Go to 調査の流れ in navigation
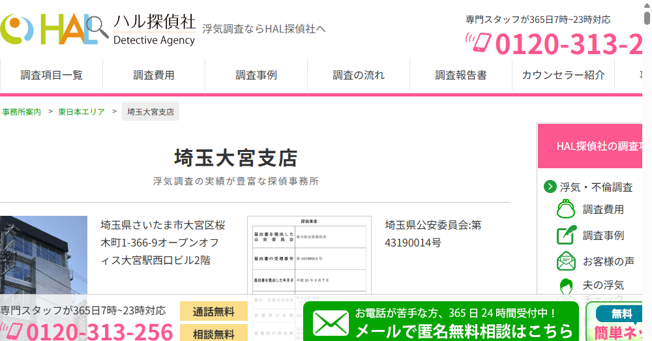 tap(359, 75)
